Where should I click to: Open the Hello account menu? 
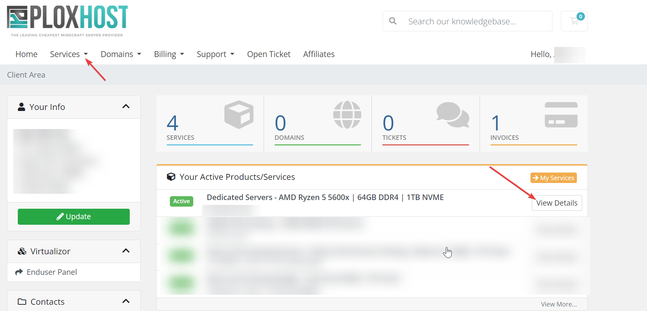click(x=558, y=54)
